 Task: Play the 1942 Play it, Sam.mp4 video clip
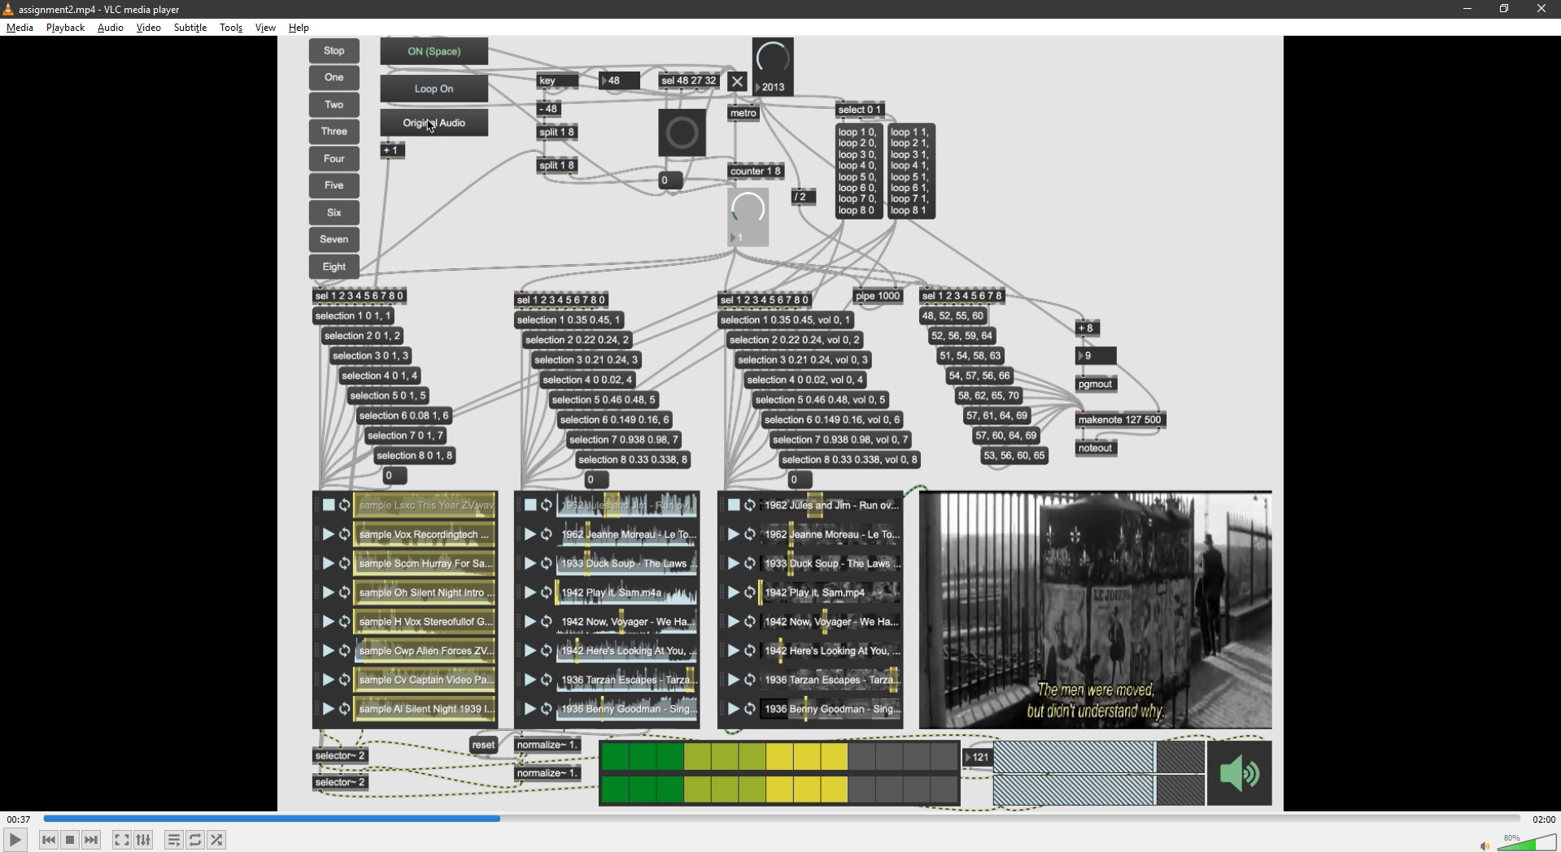pyautogui.click(x=733, y=593)
